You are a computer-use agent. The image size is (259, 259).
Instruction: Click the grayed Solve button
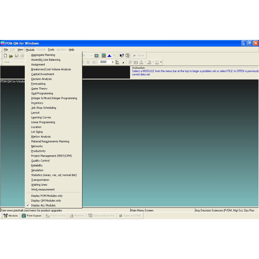[x=139, y=56]
